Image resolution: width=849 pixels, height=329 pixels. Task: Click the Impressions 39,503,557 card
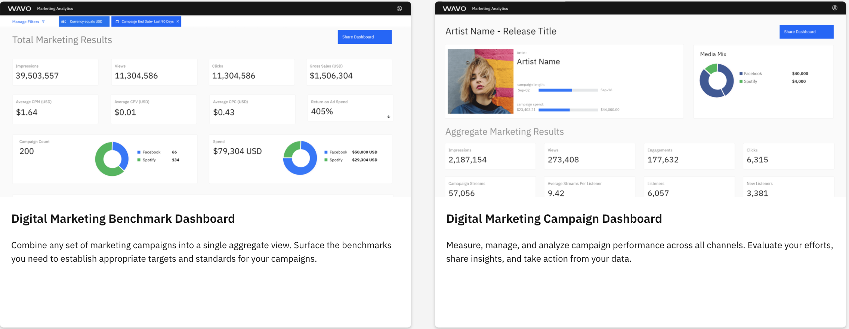55,72
